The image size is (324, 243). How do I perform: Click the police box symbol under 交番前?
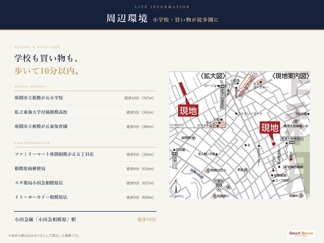point(219,189)
